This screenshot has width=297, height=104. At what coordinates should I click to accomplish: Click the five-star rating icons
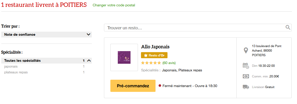pyautogui.click(x=151, y=63)
